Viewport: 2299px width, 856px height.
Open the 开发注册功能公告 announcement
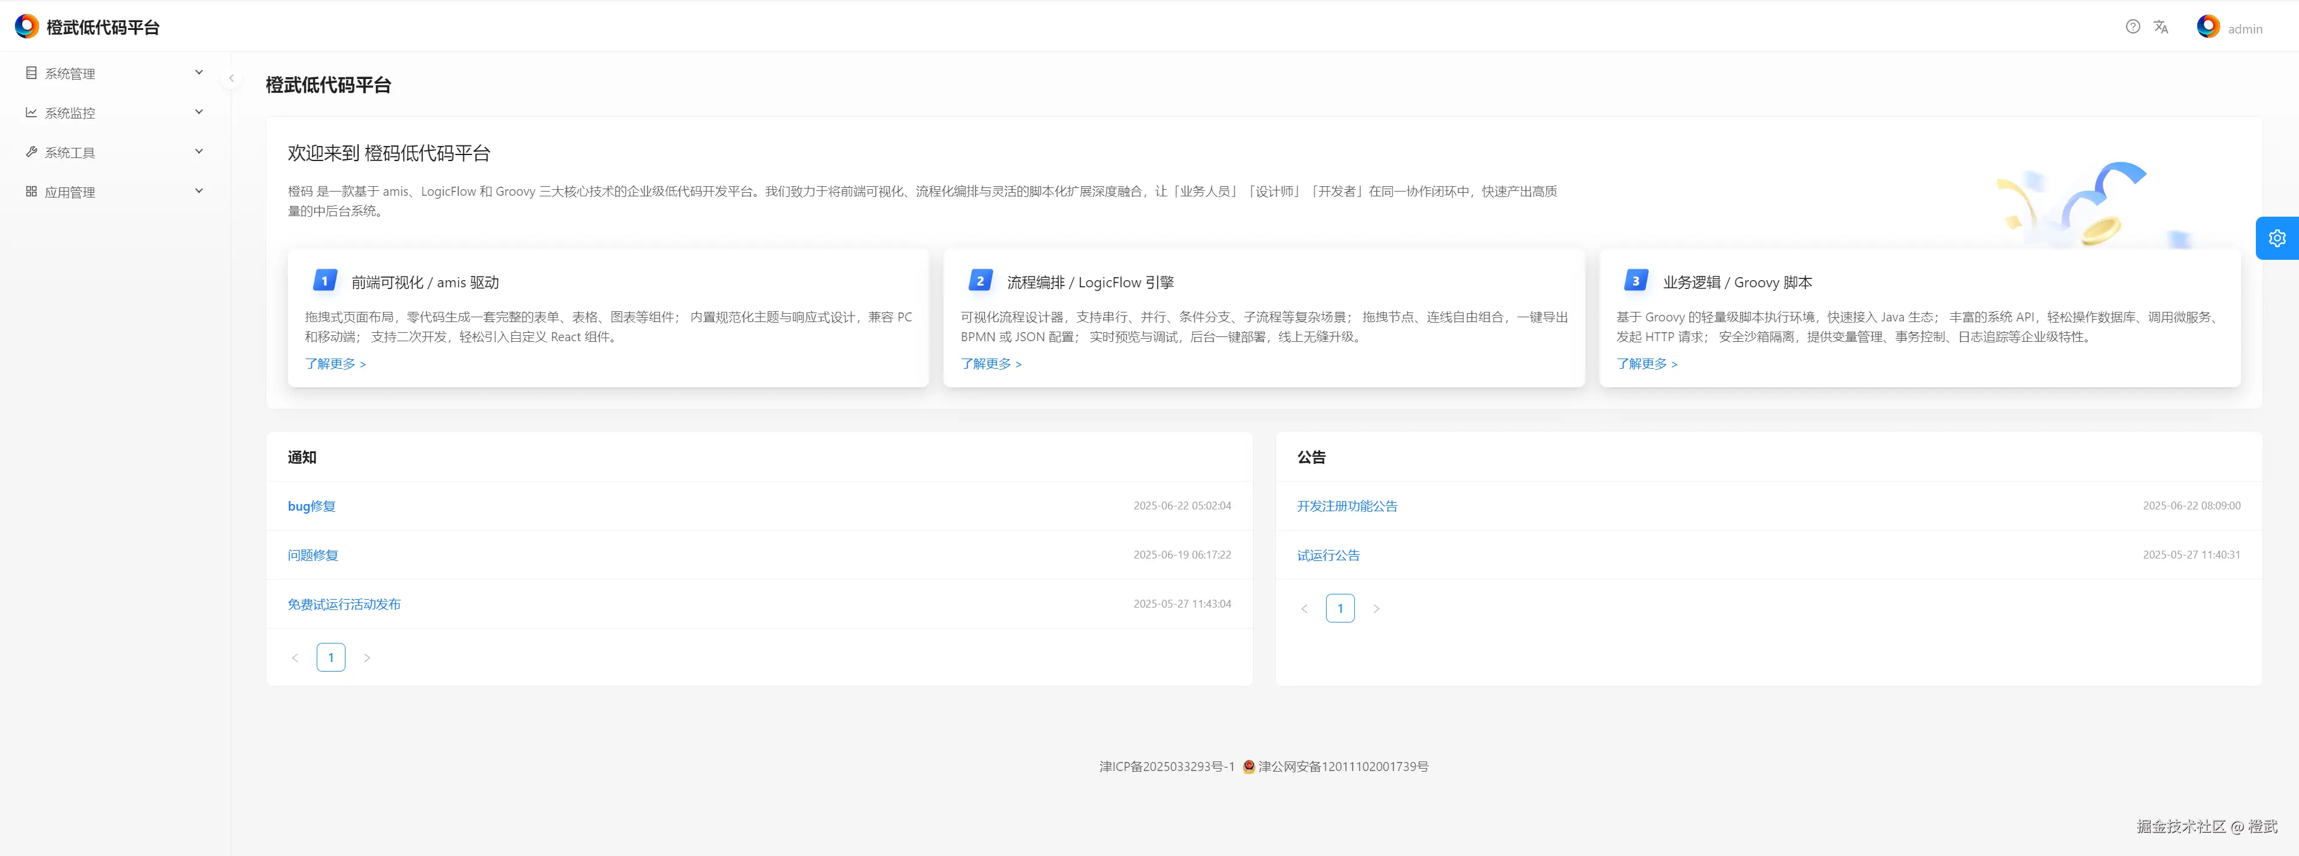[1346, 506]
